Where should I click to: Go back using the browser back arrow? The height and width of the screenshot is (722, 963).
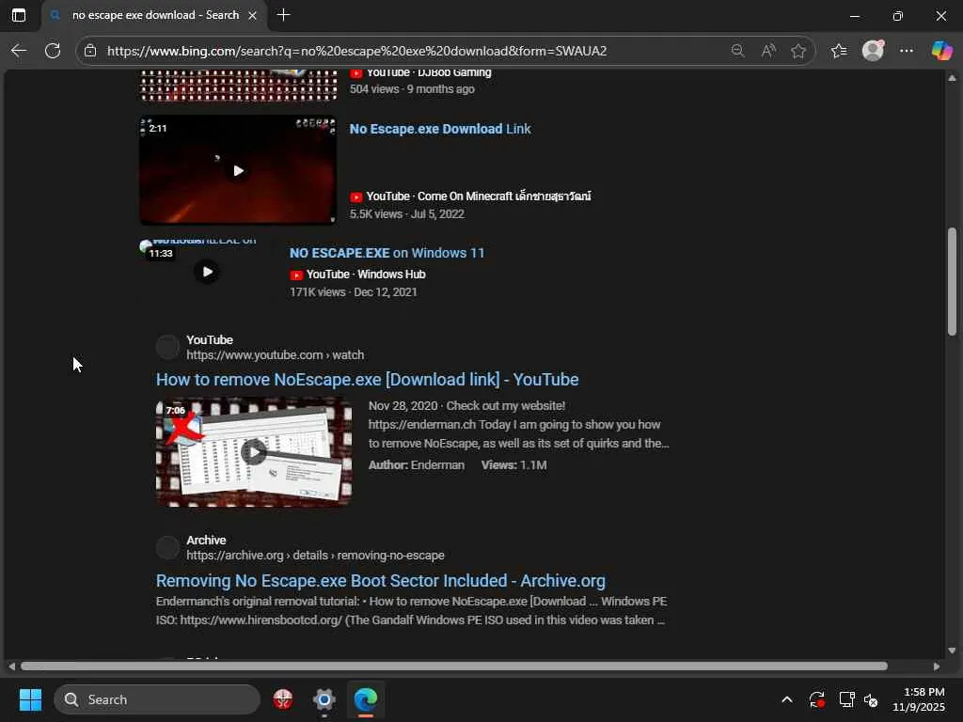pyautogui.click(x=19, y=51)
